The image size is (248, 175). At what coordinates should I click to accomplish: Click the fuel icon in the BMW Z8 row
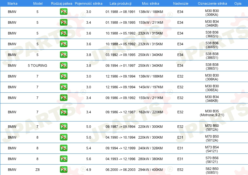63,170
